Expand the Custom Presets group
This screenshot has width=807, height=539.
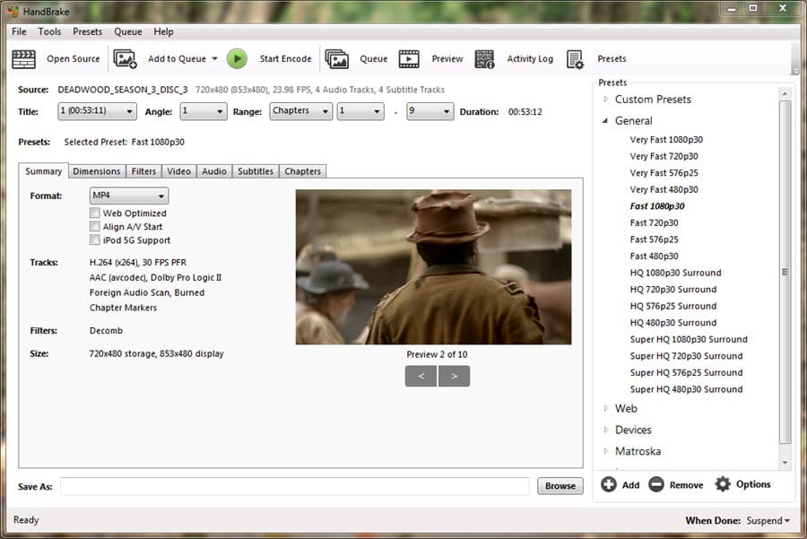606,100
